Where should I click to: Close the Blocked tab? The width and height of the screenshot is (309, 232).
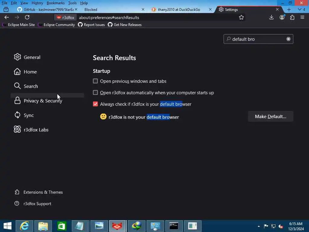(x=143, y=9)
